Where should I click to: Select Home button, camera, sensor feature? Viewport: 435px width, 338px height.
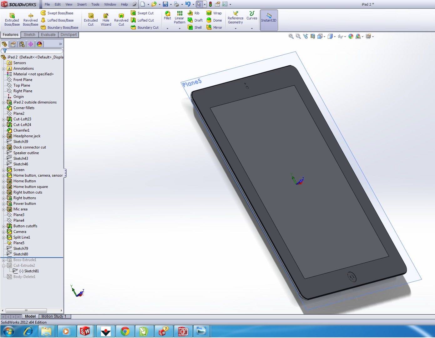point(38,175)
